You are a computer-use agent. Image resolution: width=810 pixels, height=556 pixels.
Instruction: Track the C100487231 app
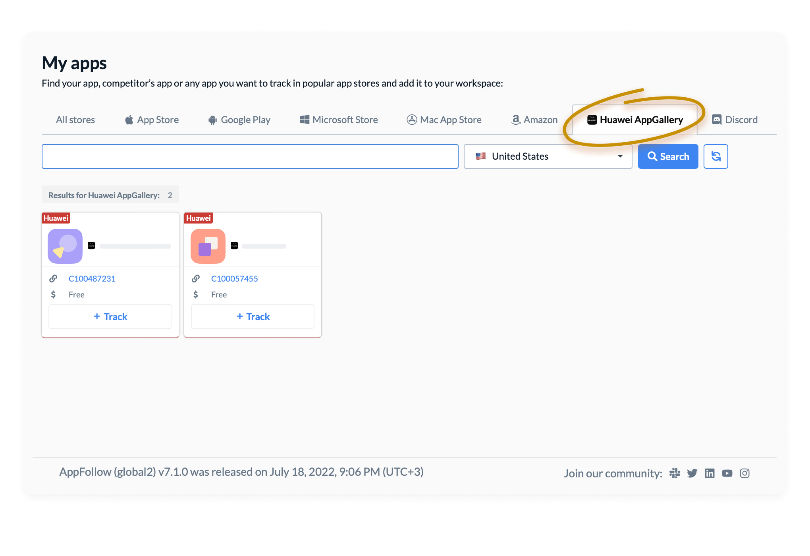pyautogui.click(x=110, y=317)
